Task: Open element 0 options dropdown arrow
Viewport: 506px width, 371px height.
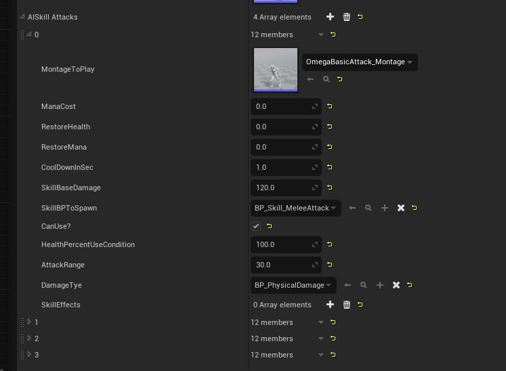Action: coord(321,35)
